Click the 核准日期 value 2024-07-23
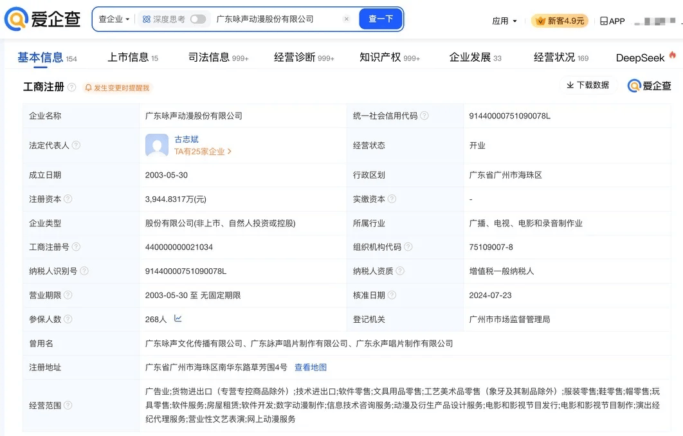This screenshot has height=436, width=683. click(x=491, y=295)
